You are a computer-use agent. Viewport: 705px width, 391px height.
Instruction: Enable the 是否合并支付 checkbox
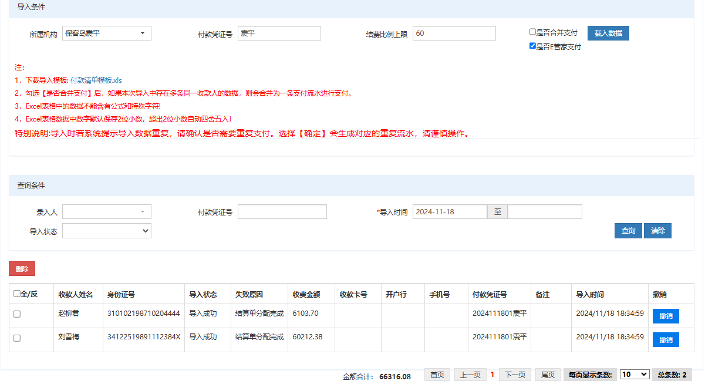coord(532,32)
